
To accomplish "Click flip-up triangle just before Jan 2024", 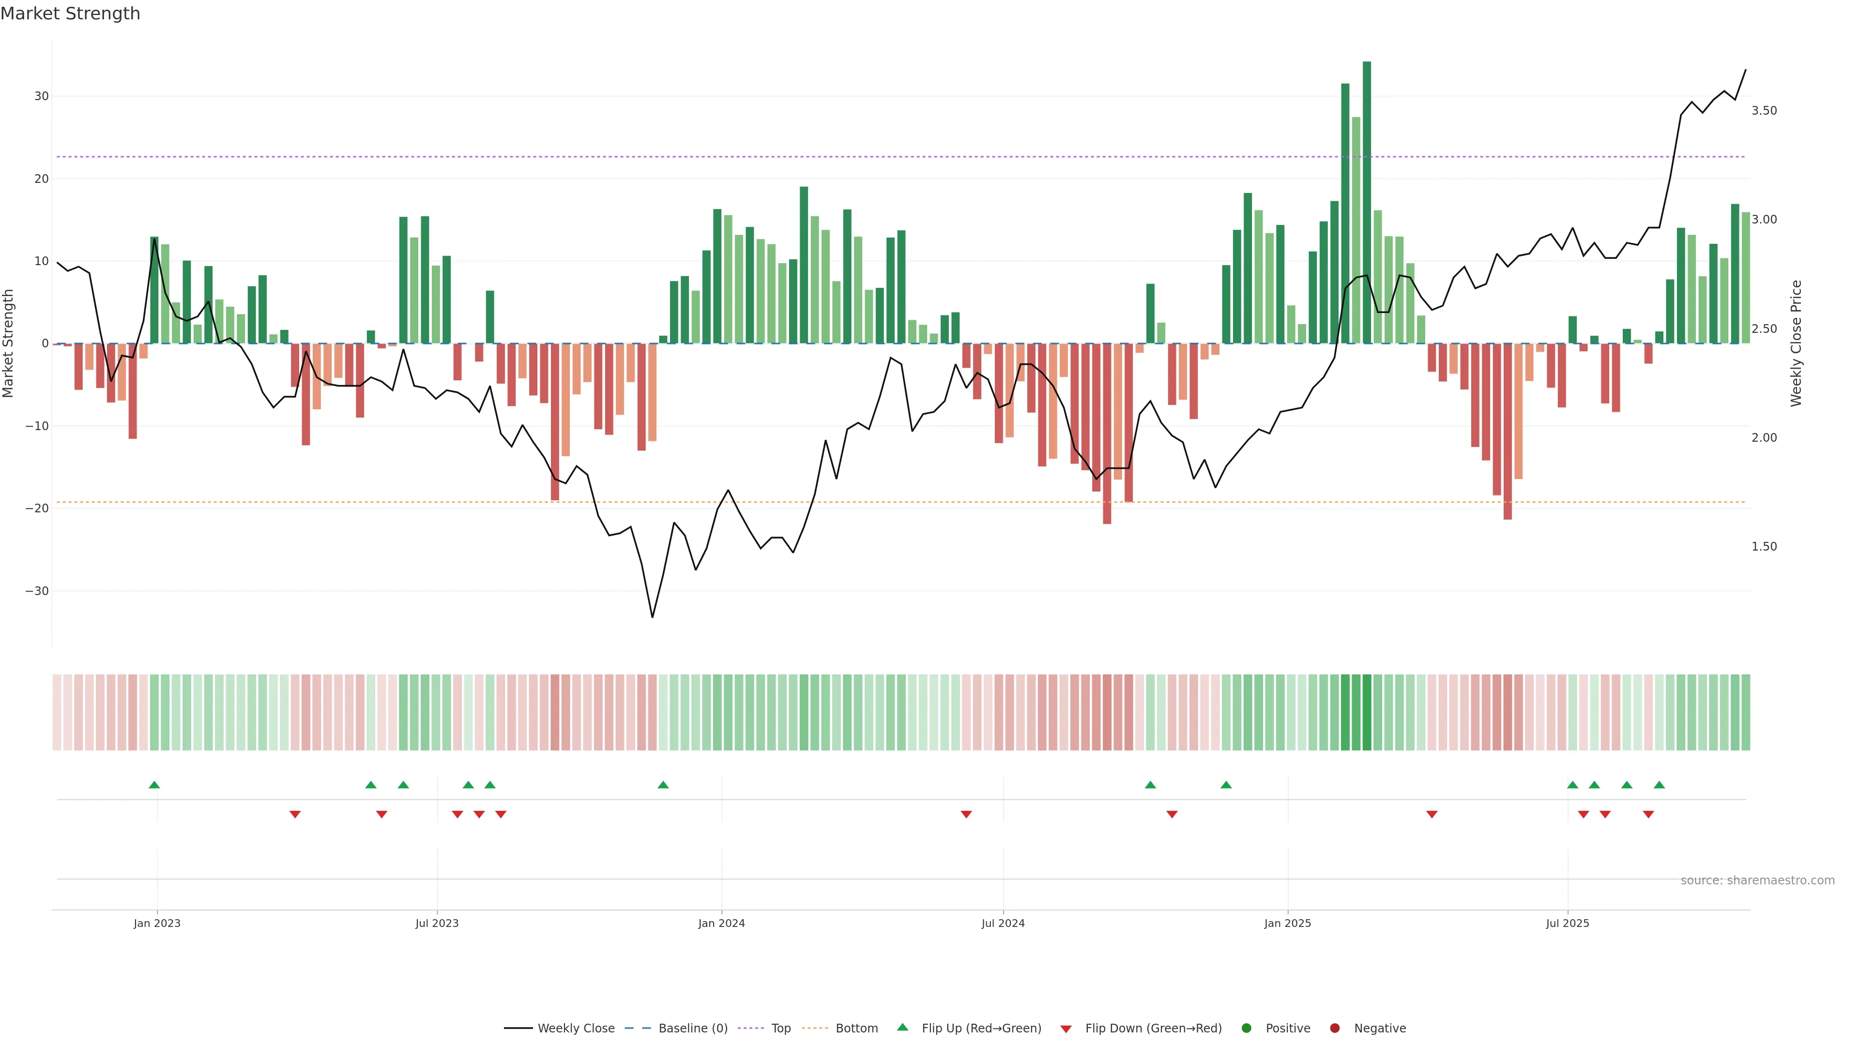I will pyautogui.click(x=663, y=785).
